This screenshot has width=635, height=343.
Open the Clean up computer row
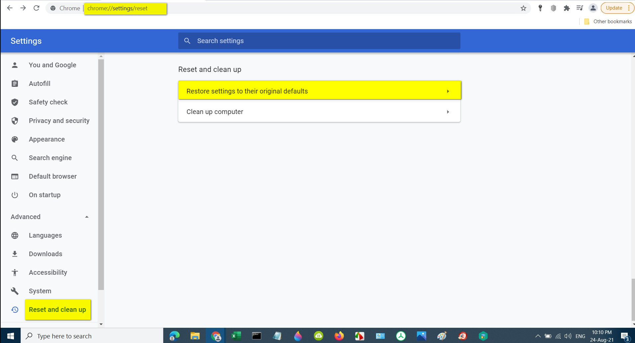(x=319, y=112)
